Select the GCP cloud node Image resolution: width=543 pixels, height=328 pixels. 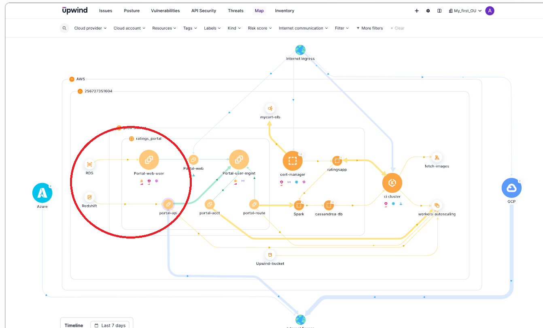click(511, 187)
